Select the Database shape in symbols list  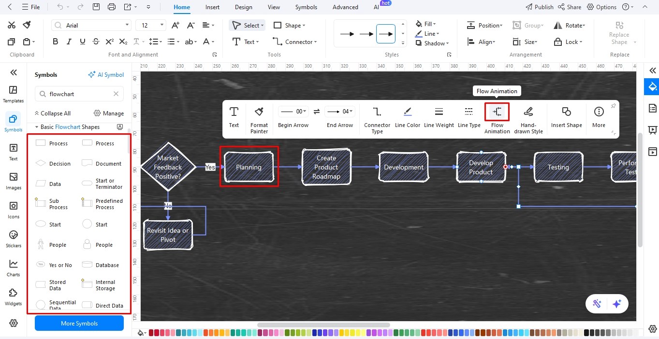(101, 265)
